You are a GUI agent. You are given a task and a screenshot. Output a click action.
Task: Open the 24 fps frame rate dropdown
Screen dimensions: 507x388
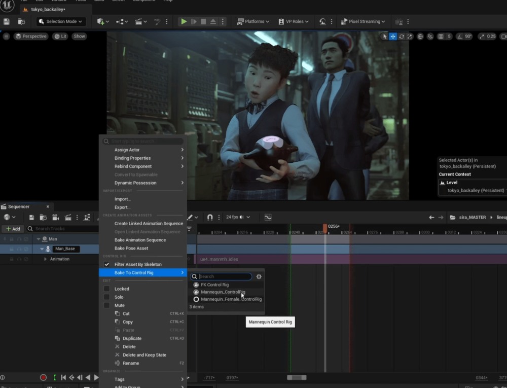click(238, 217)
